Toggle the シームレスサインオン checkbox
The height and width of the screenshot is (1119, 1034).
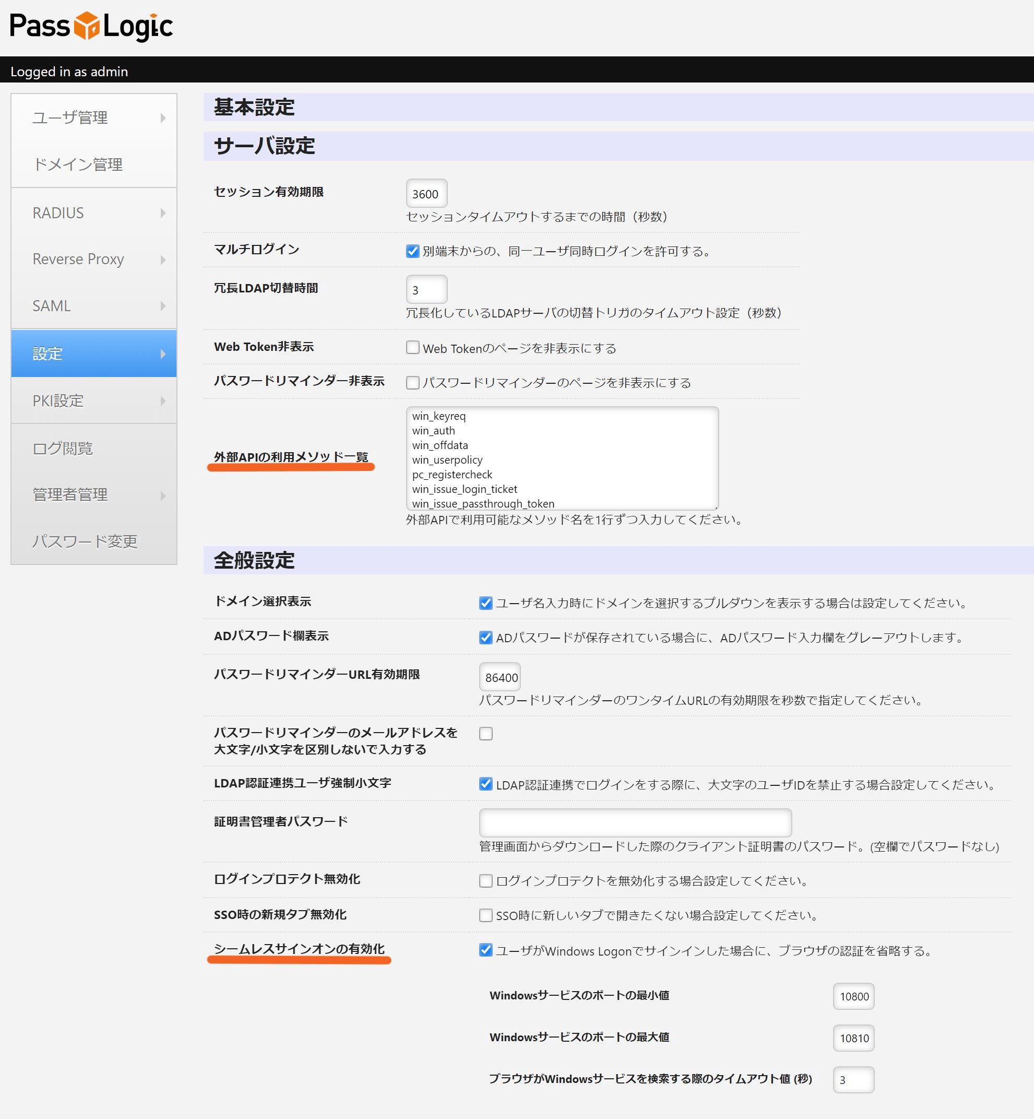485,950
